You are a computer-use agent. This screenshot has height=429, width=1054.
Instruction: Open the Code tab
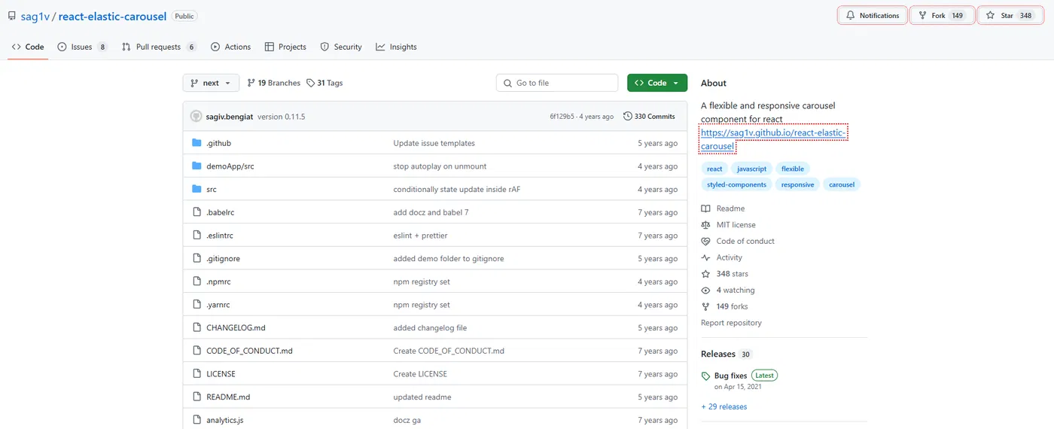point(28,47)
